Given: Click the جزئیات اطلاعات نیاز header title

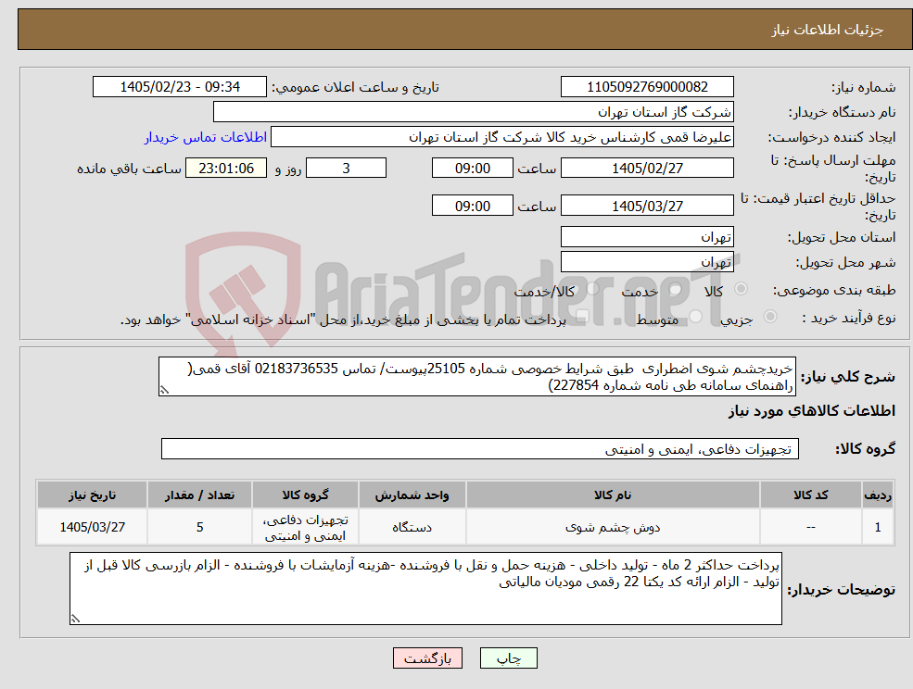Looking at the screenshot, I should 828,30.
